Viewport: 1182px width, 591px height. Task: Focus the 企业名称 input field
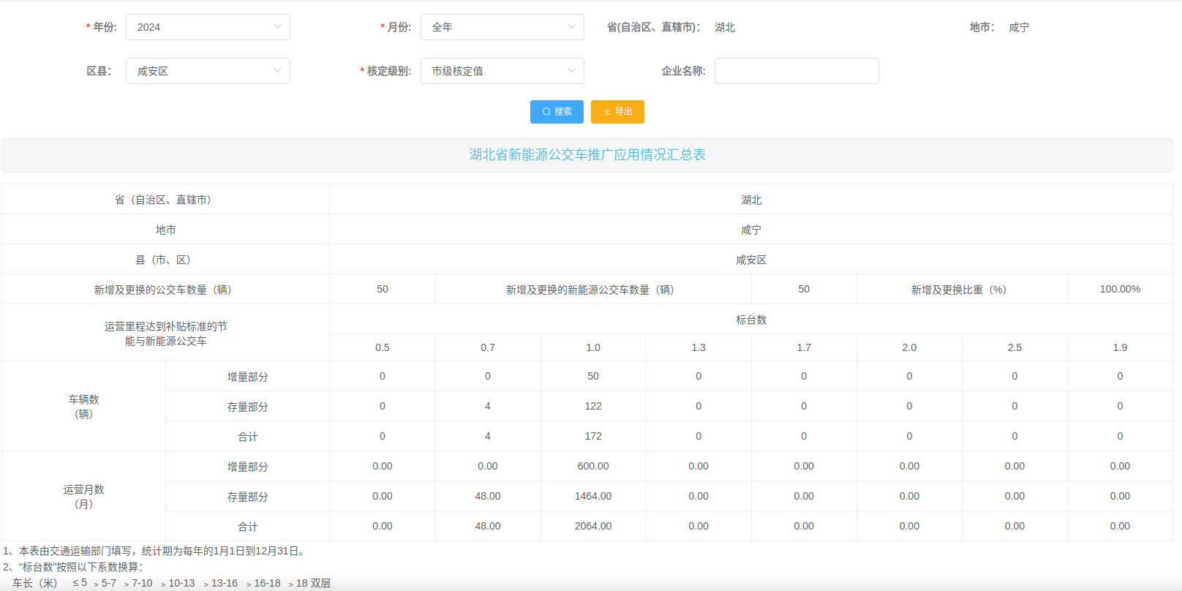click(797, 71)
